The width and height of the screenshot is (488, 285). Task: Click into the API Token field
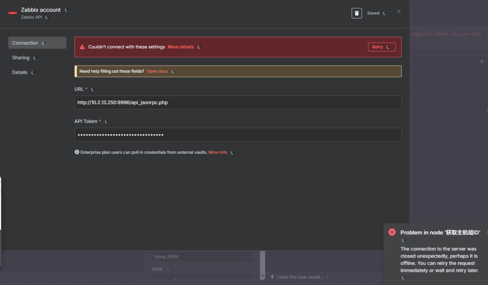(238, 135)
